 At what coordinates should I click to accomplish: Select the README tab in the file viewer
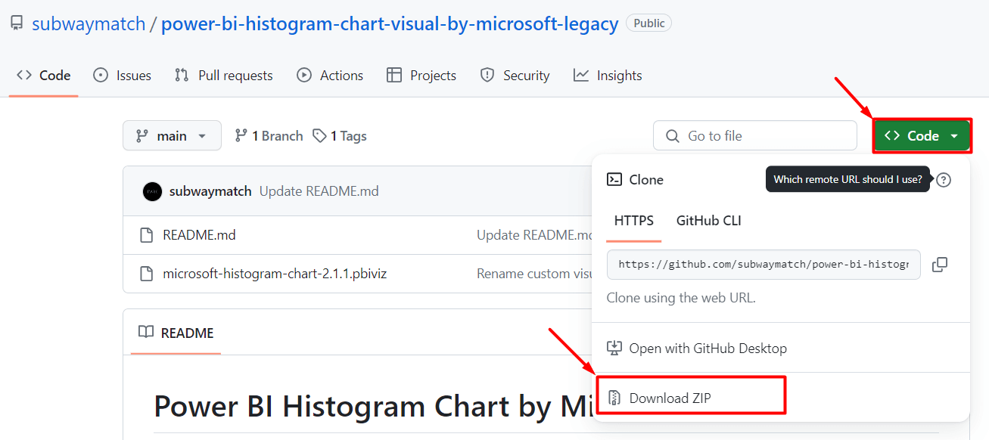[176, 333]
